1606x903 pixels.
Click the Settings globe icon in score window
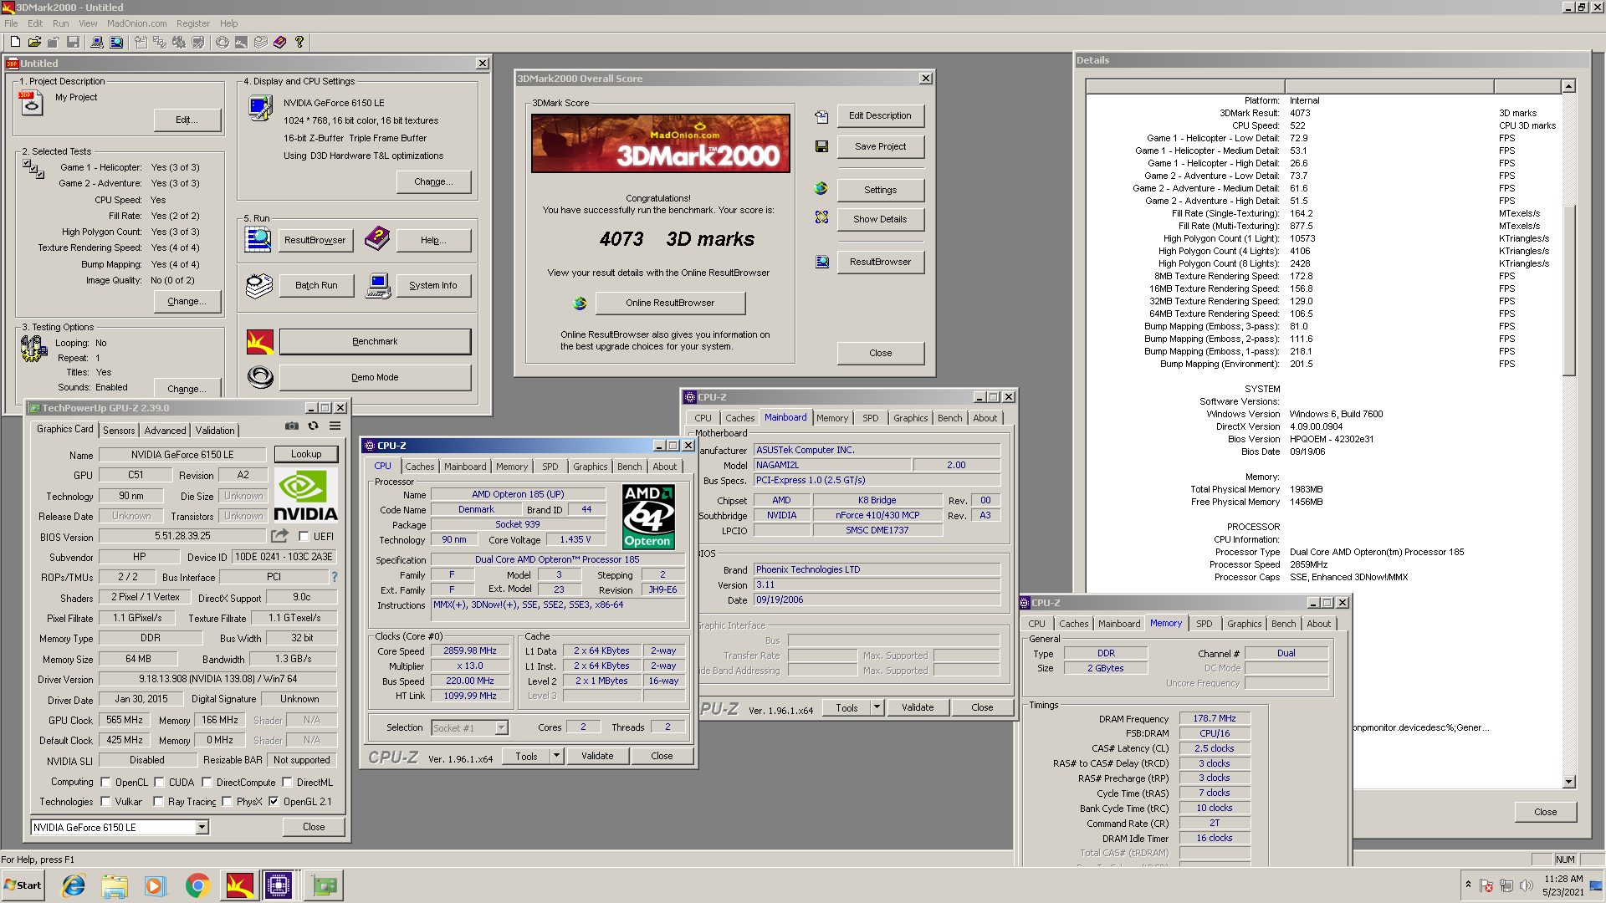pos(821,189)
